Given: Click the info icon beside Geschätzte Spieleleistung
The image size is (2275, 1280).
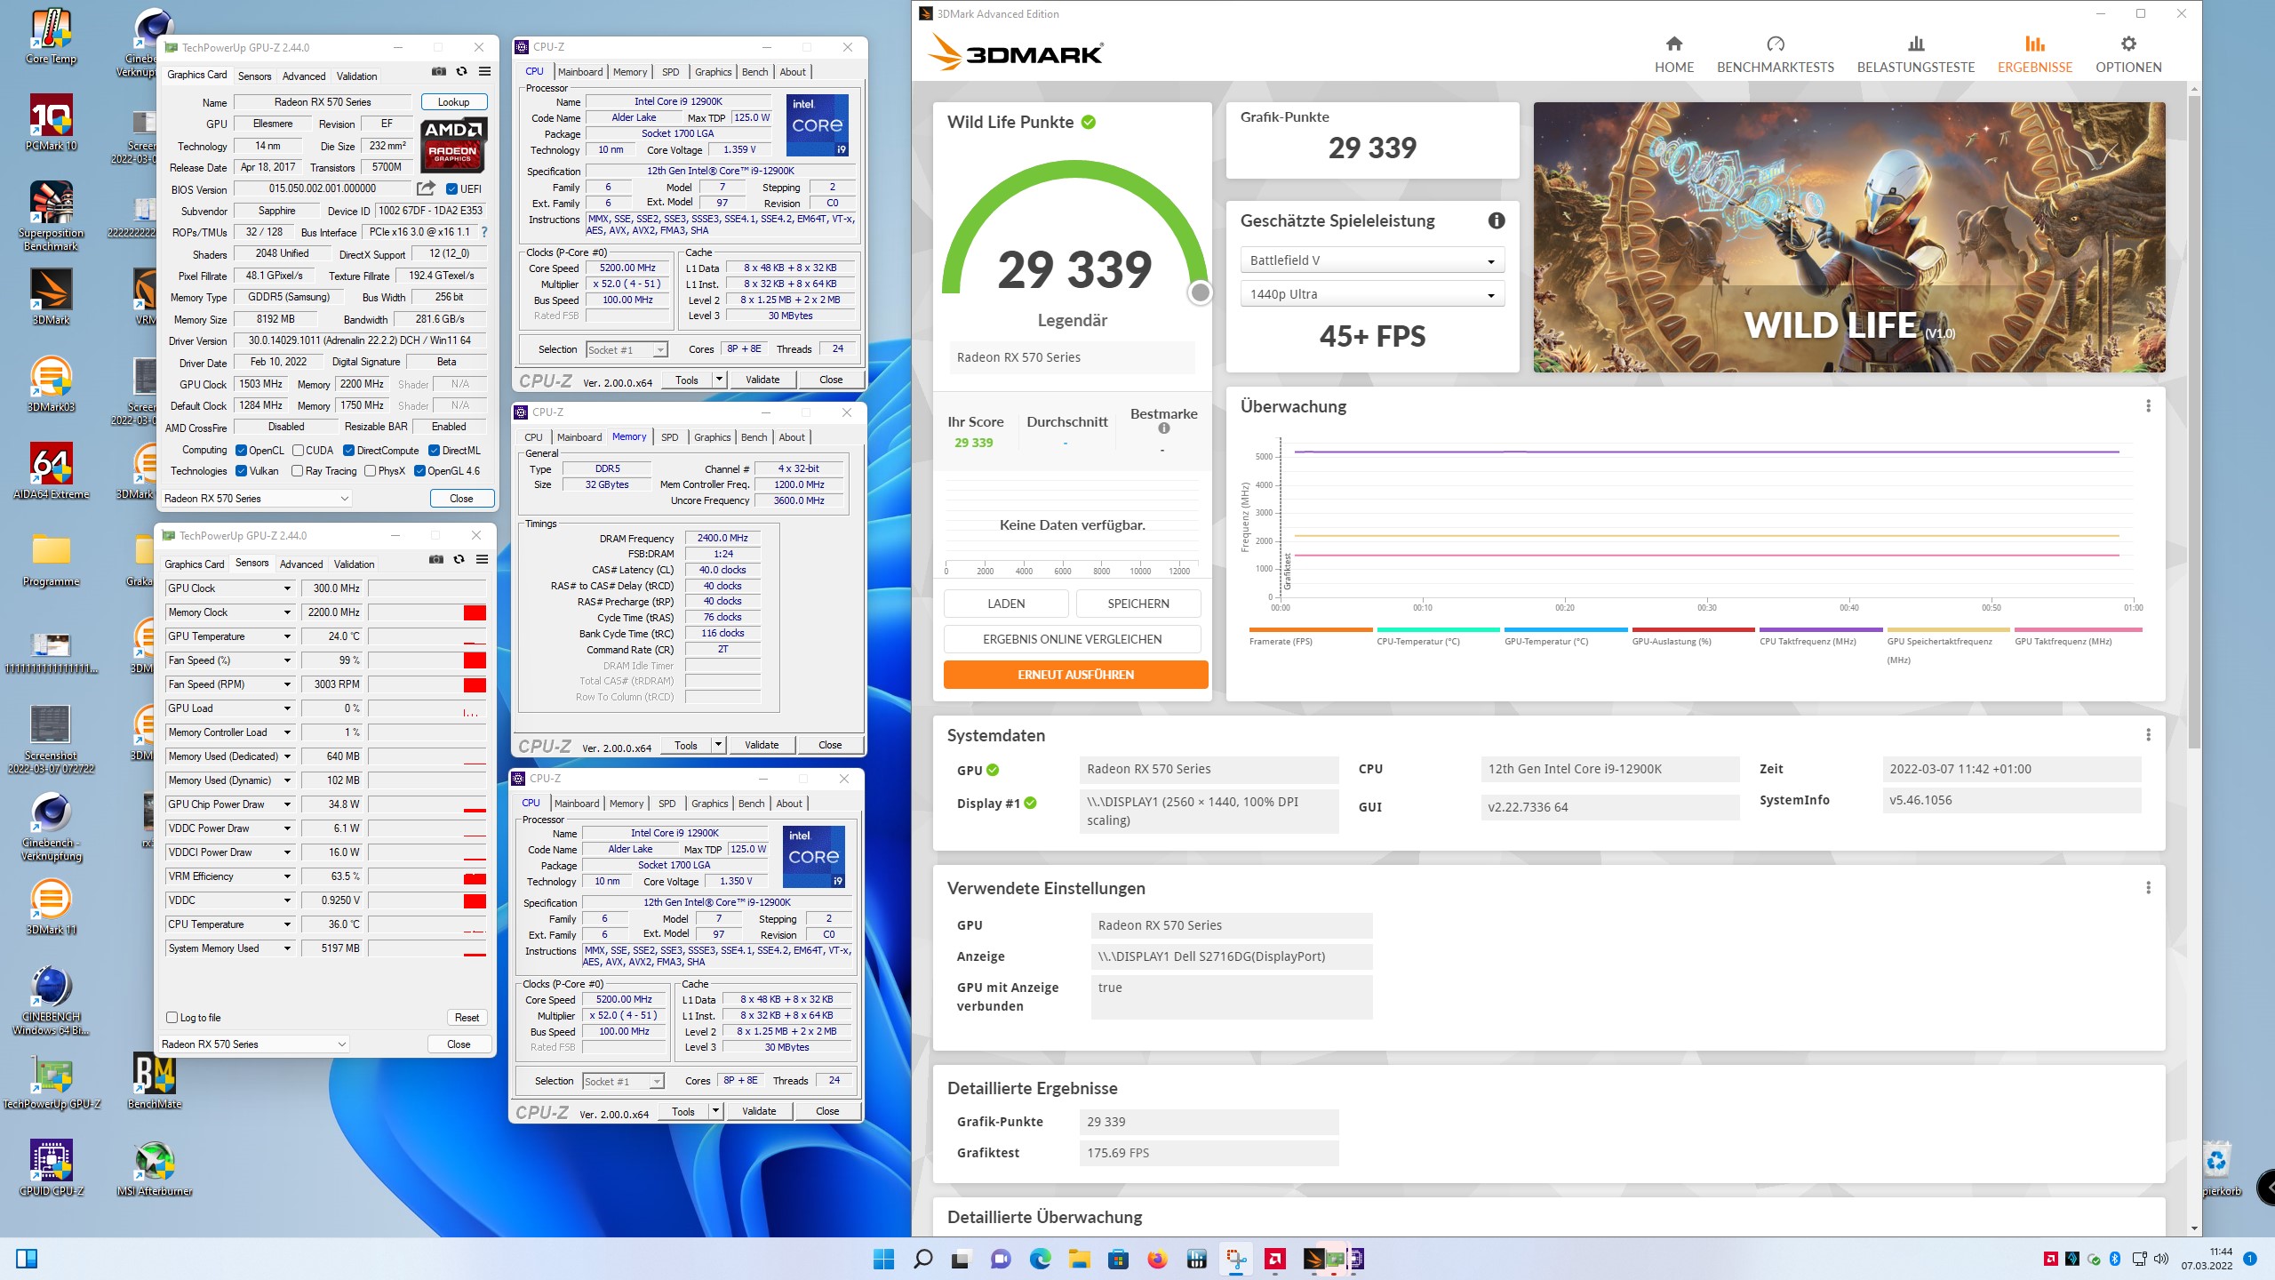Looking at the screenshot, I should click(x=1497, y=220).
